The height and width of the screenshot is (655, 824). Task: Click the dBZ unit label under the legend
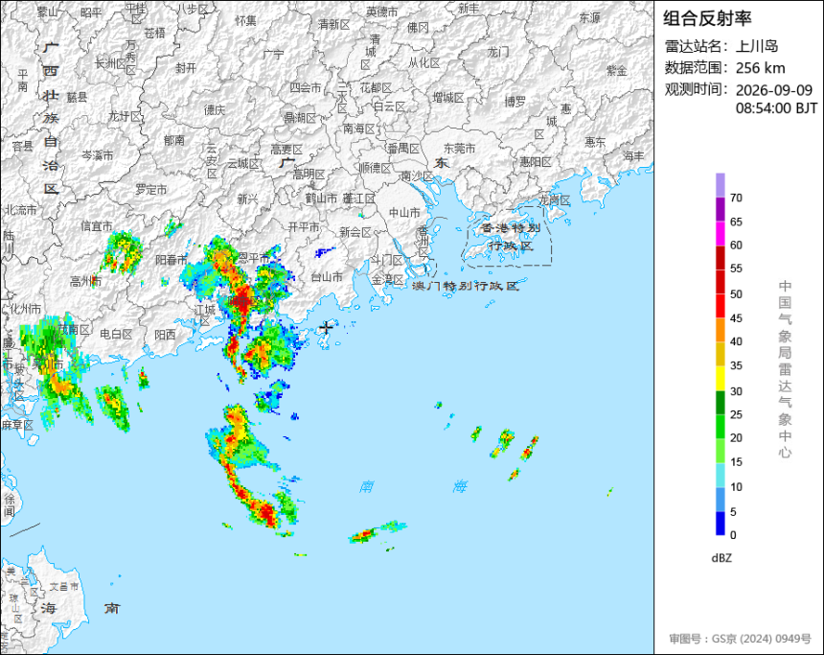(x=721, y=558)
